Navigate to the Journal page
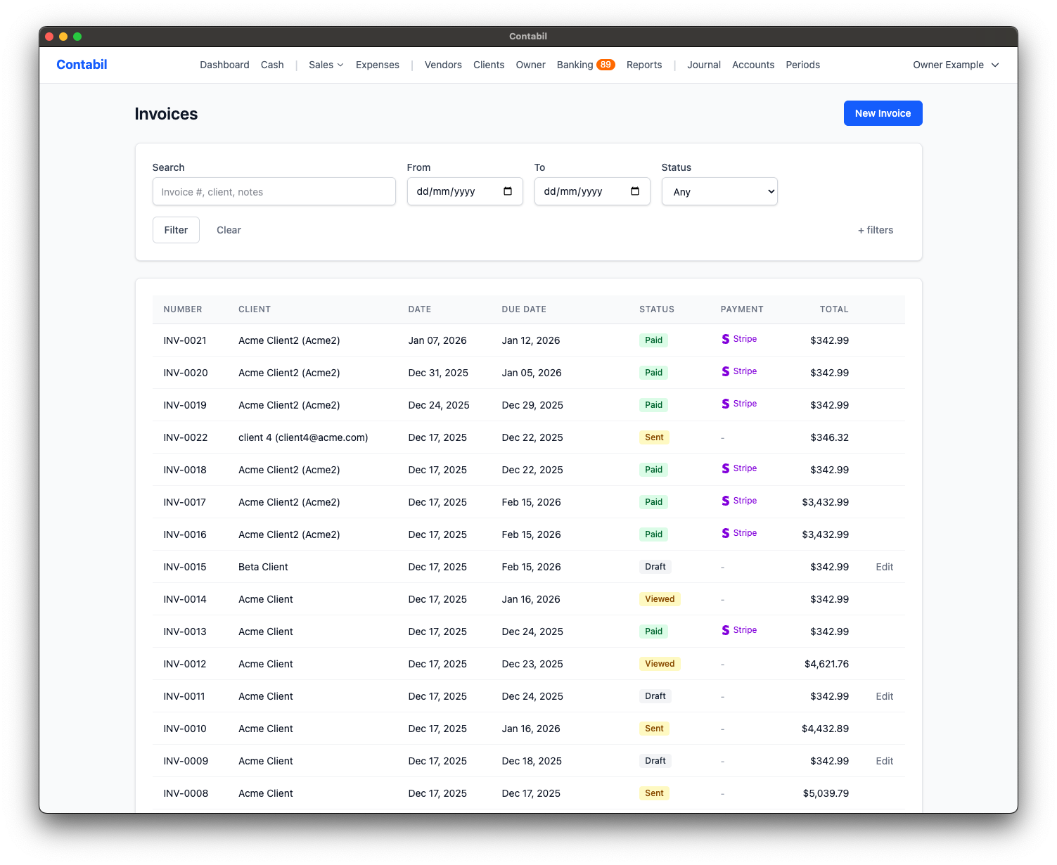The image size is (1057, 865). pos(703,65)
